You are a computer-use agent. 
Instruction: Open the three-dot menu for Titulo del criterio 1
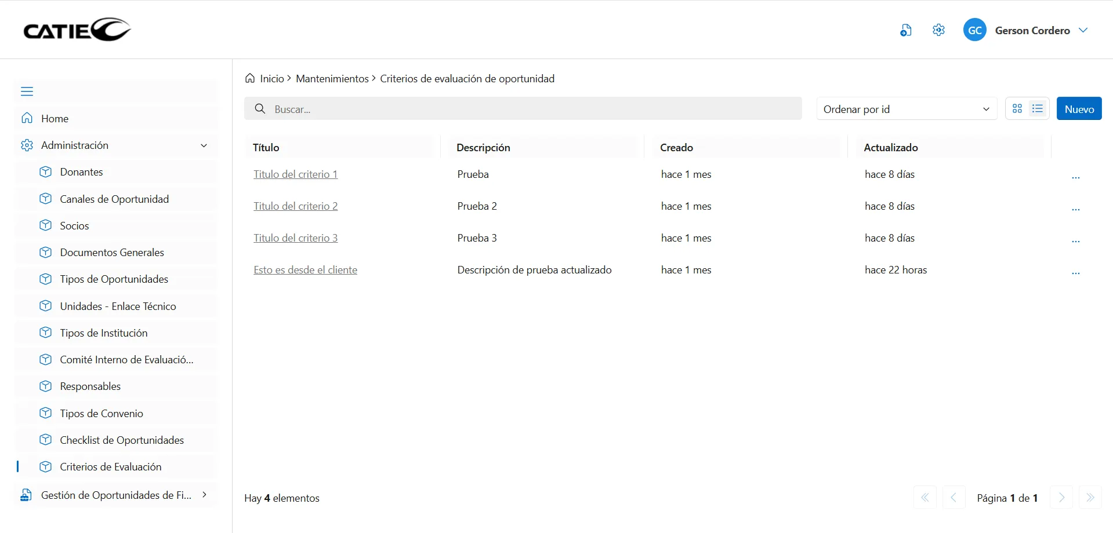pyautogui.click(x=1075, y=176)
